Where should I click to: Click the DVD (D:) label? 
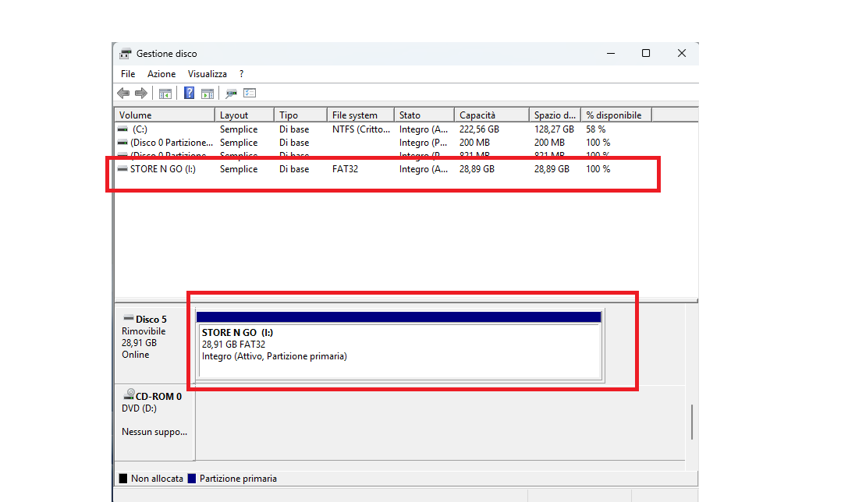point(139,408)
